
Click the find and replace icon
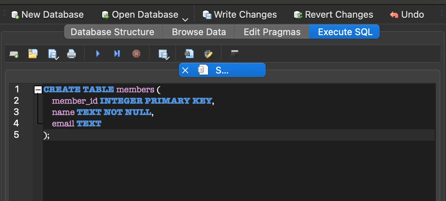208,54
